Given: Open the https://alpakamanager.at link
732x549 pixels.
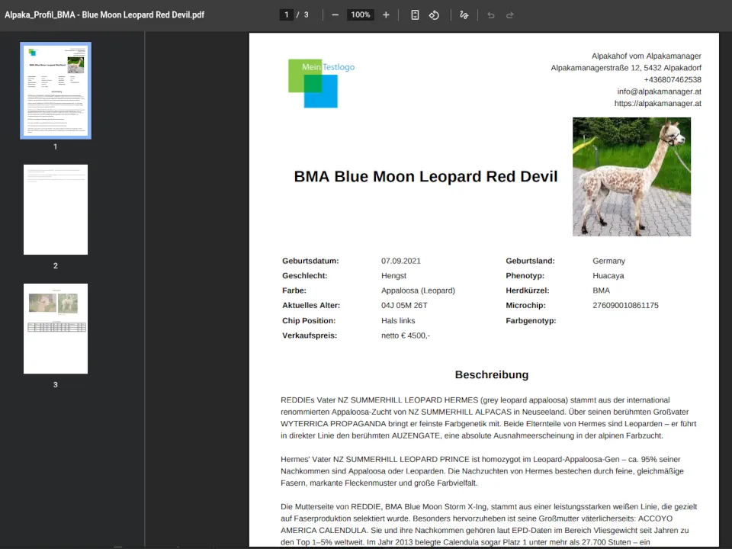Looking at the screenshot, I should click(657, 104).
